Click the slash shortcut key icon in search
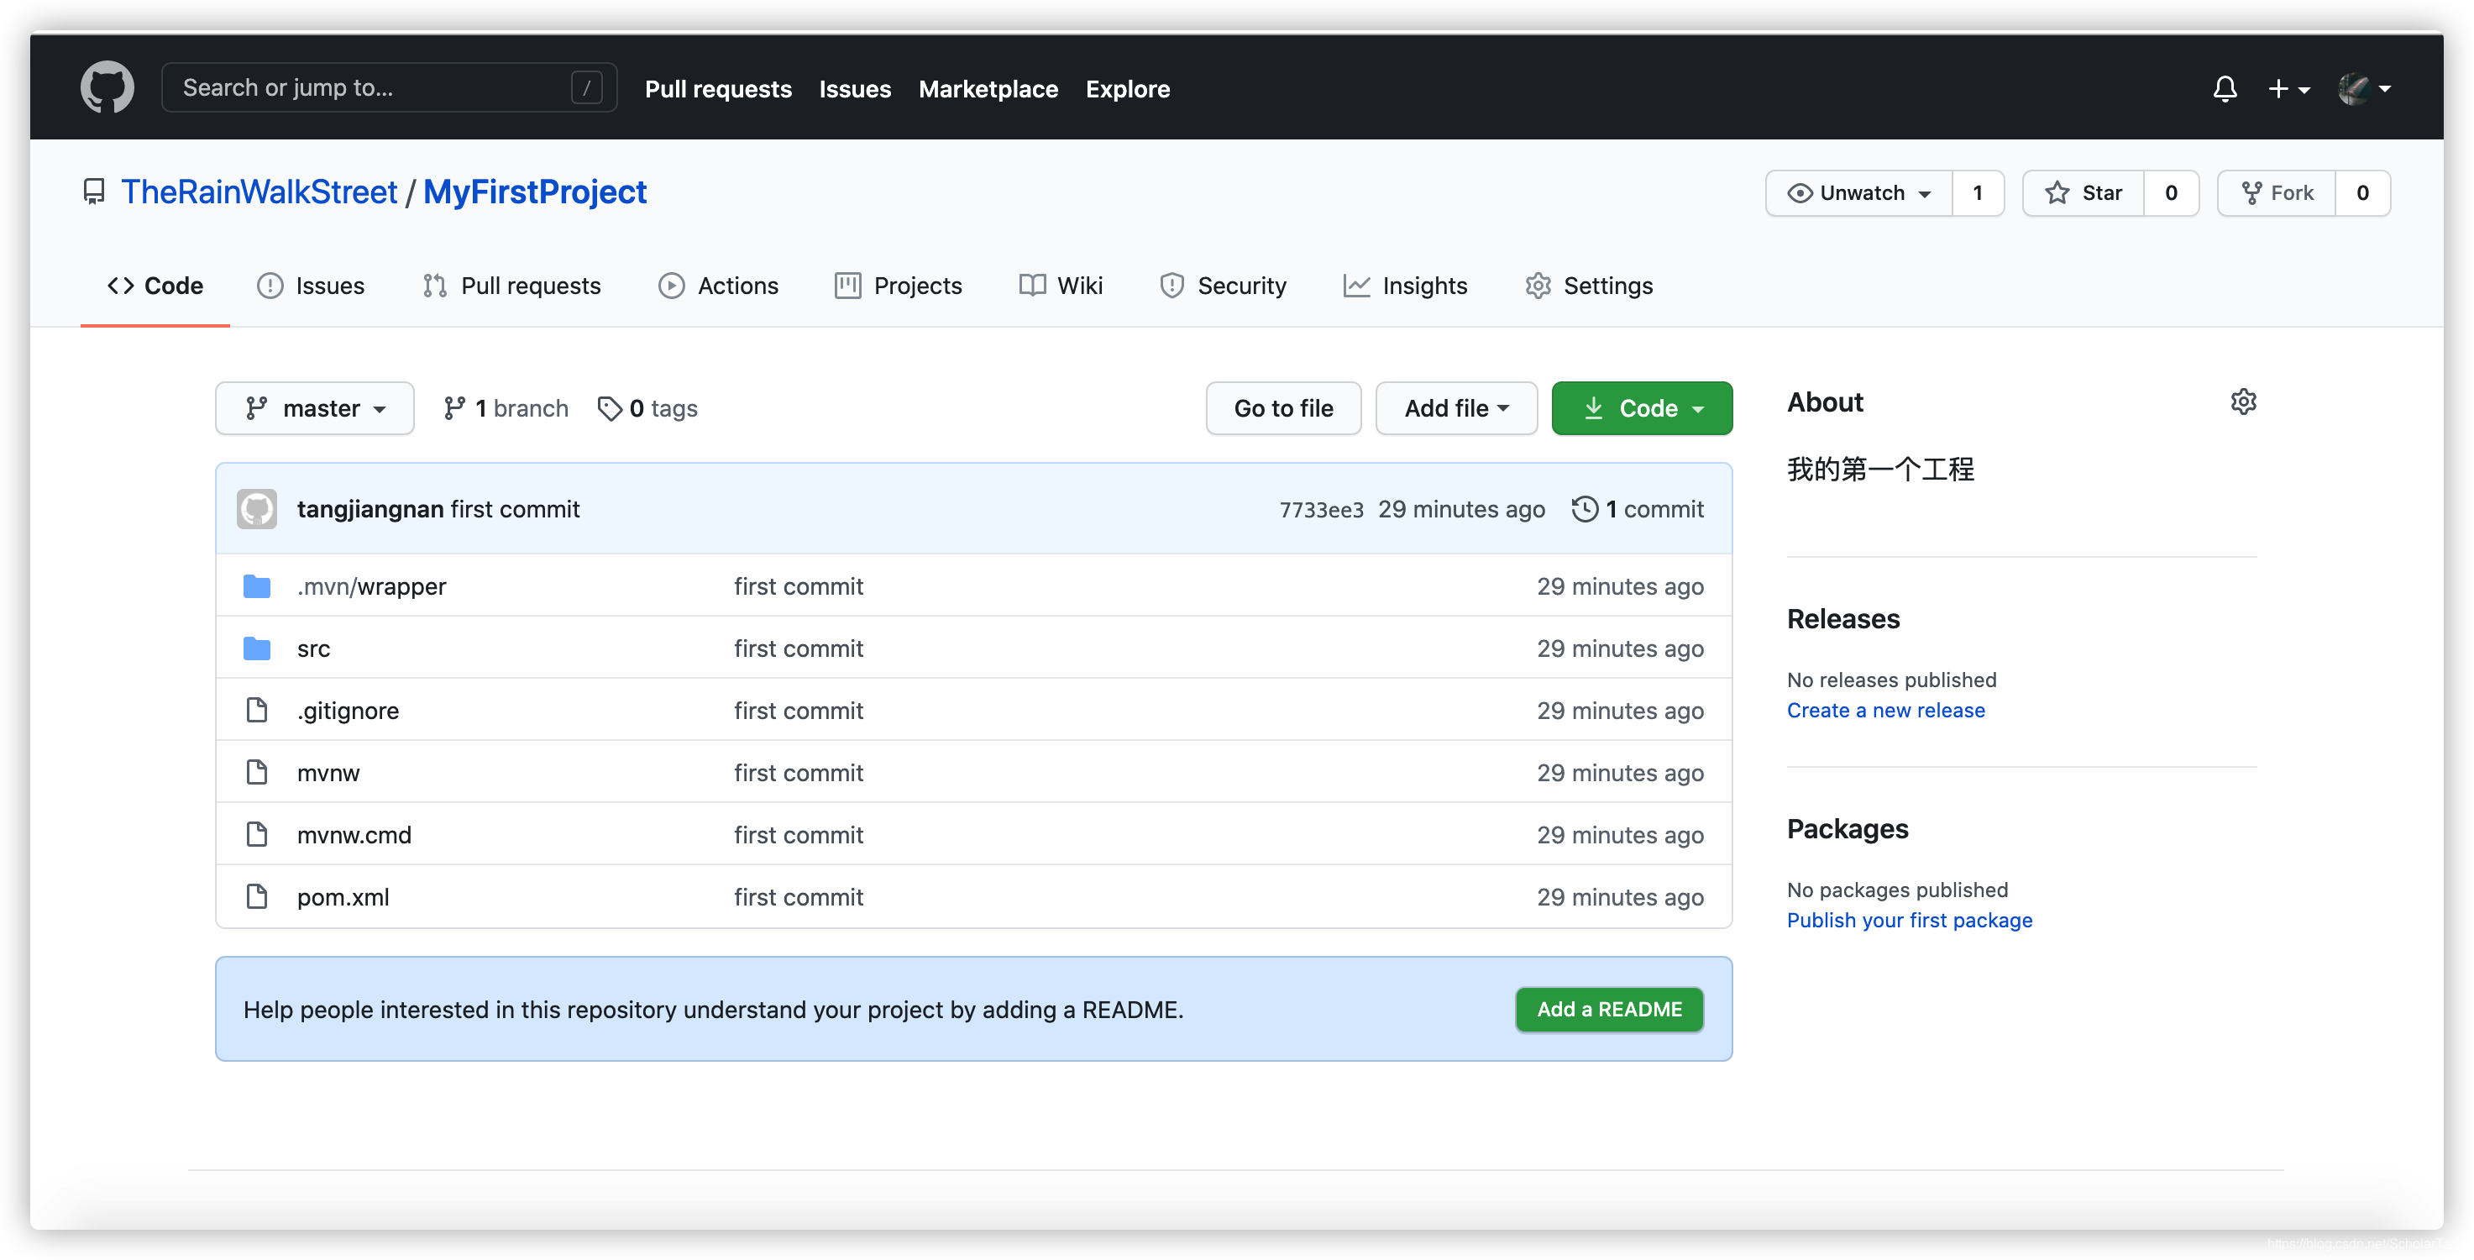 coord(586,87)
